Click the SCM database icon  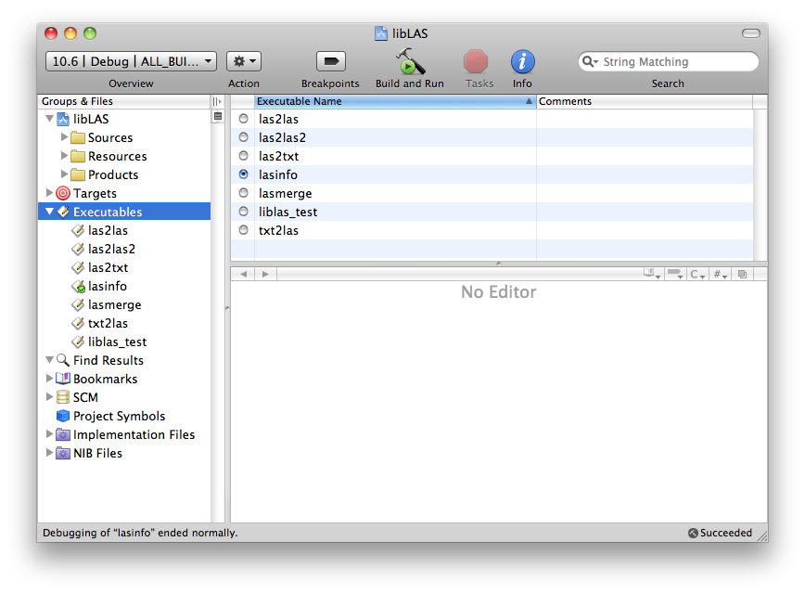point(63,397)
